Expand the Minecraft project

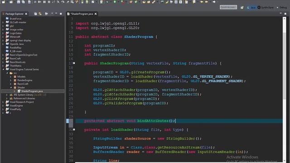coord(3,37)
